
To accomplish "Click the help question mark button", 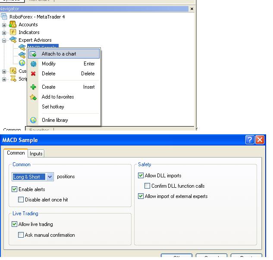I will point(250,140).
